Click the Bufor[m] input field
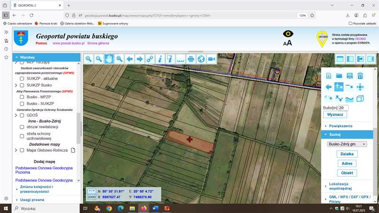This screenshot has width=379, height=213. tap(343, 108)
